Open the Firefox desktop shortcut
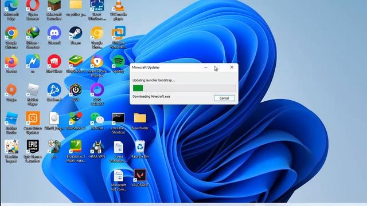The width and height of the screenshot is (367, 206). 11,64
